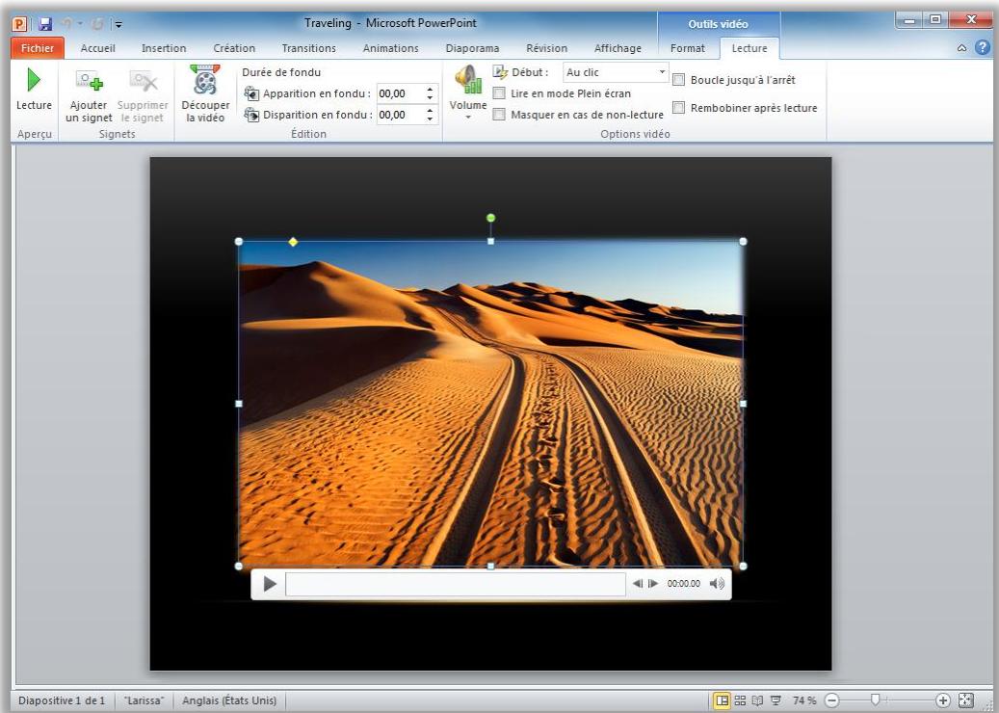Screen dimensions: 999x713
Task: Click Diapositive 1 de 1 indicator
Action: click(61, 700)
